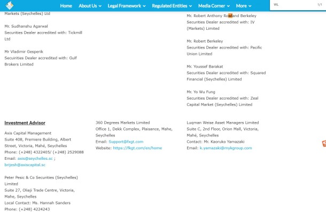Click Axis phone number (+248) 4322405 line
The width and height of the screenshot is (326, 212).
(x=44, y=152)
